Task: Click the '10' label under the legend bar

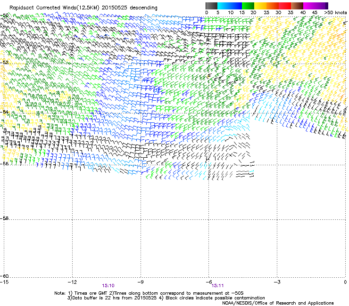Action: [x=231, y=13]
